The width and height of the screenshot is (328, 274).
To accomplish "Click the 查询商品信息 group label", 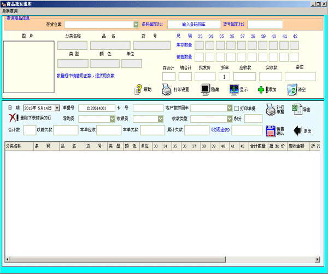I will 18,18.
